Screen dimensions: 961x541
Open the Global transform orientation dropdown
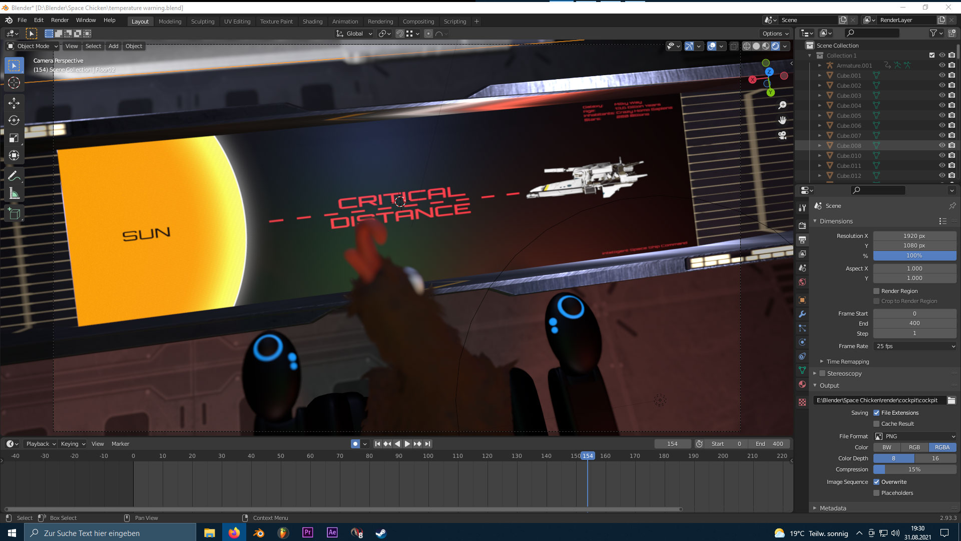click(354, 34)
